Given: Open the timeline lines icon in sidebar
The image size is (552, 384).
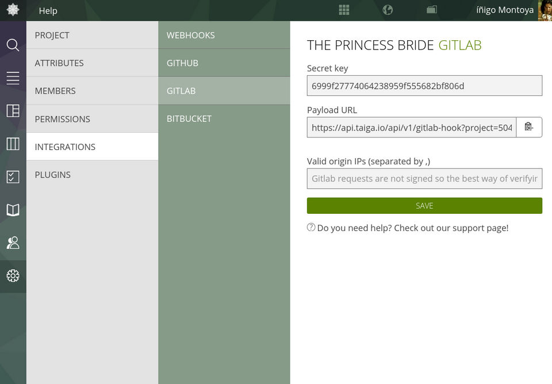Looking at the screenshot, I should pyautogui.click(x=13, y=78).
